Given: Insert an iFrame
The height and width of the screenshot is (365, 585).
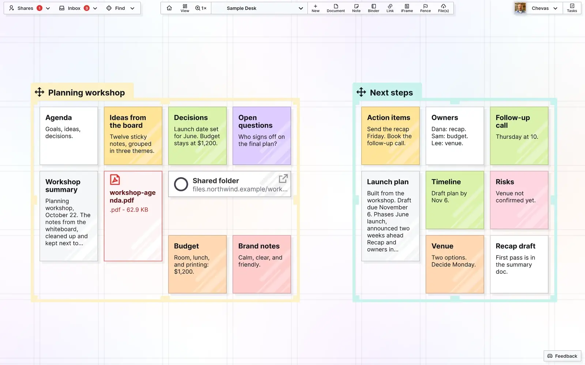Looking at the screenshot, I should (407, 8).
